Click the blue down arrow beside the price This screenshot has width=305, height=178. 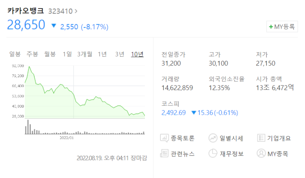pos(54,25)
